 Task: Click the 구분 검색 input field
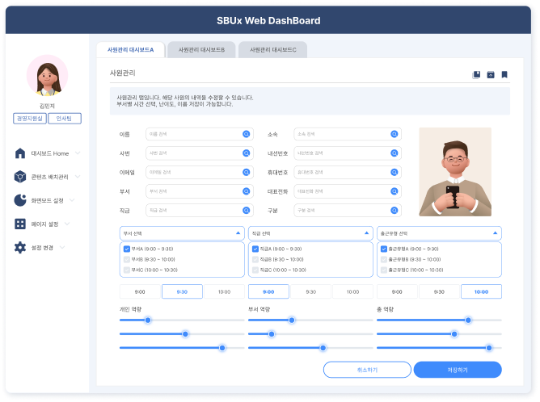click(x=348, y=211)
